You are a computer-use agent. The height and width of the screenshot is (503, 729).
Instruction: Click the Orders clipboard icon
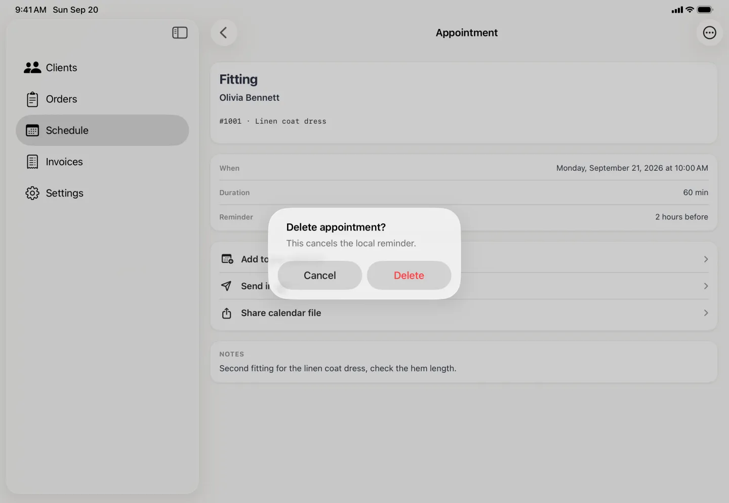click(32, 99)
